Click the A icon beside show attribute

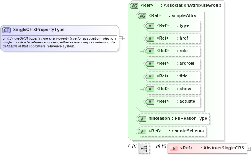150,89
